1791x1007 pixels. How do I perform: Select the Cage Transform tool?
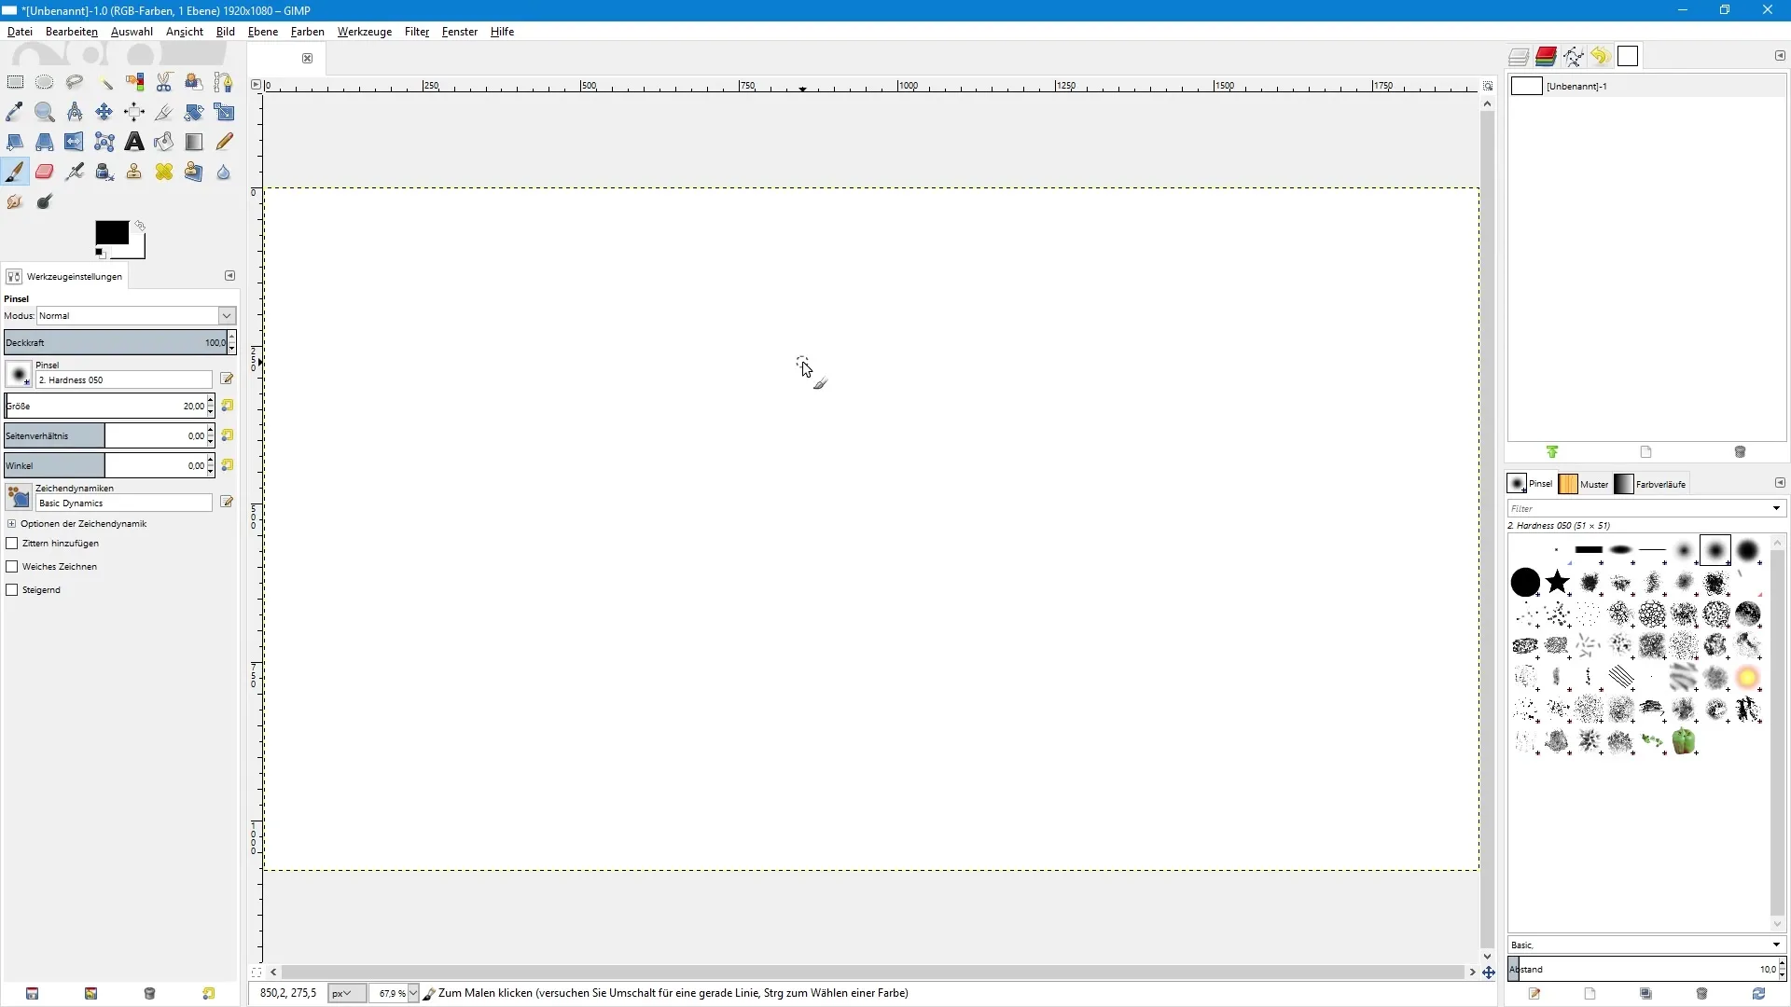[x=104, y=142]
